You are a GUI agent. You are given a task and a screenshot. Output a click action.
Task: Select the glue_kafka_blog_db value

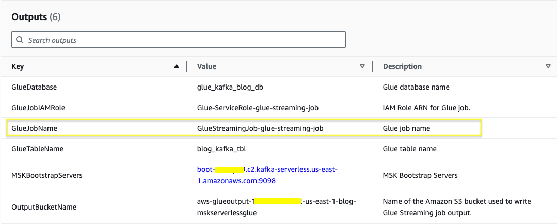coord(231,87)
